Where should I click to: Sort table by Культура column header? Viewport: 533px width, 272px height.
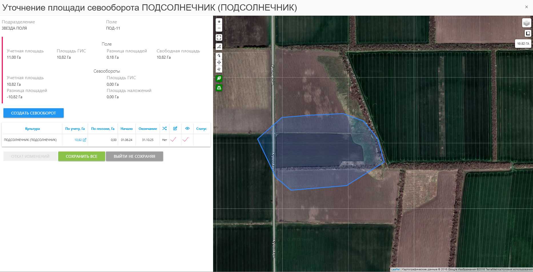32,129
